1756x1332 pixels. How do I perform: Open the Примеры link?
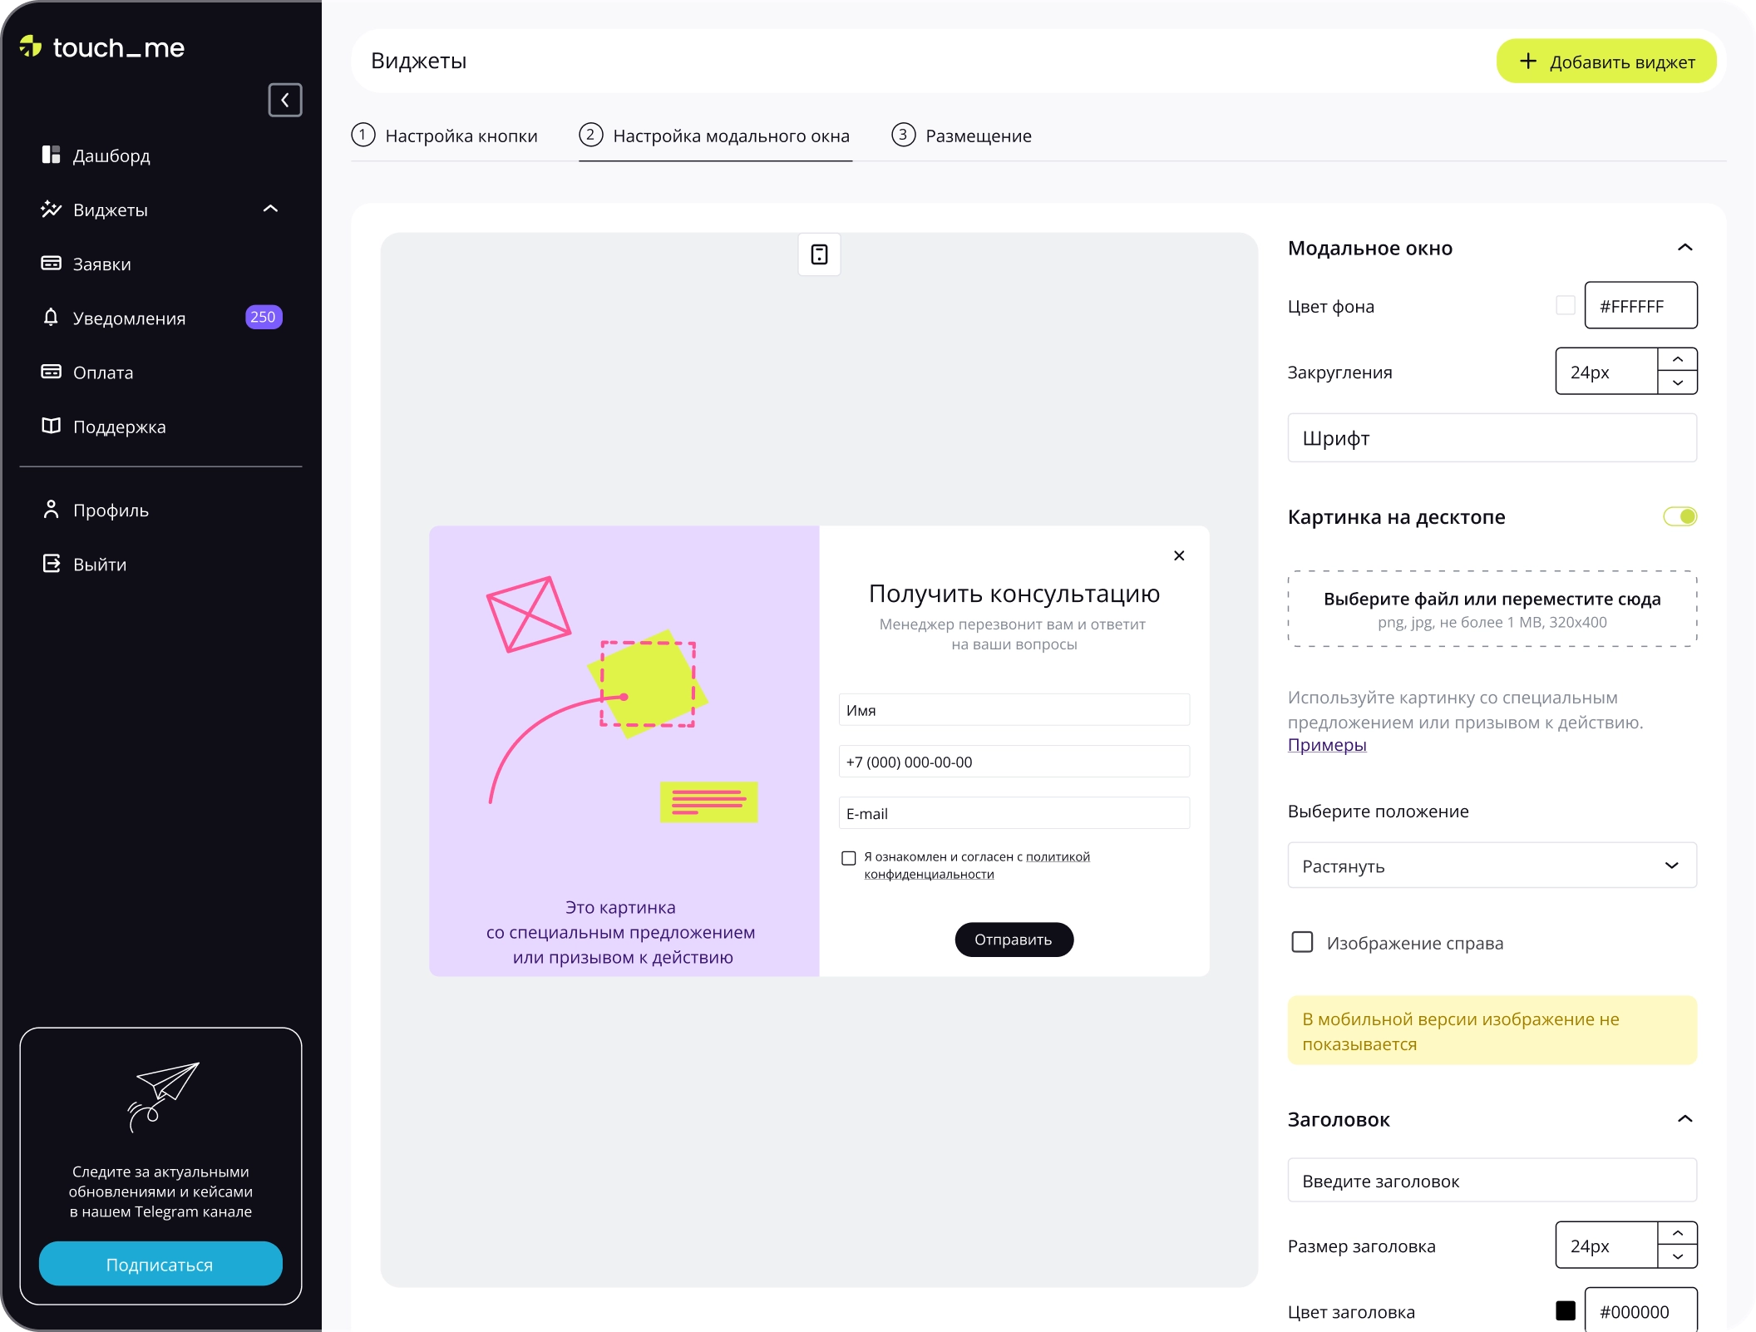click(1326, 745)
